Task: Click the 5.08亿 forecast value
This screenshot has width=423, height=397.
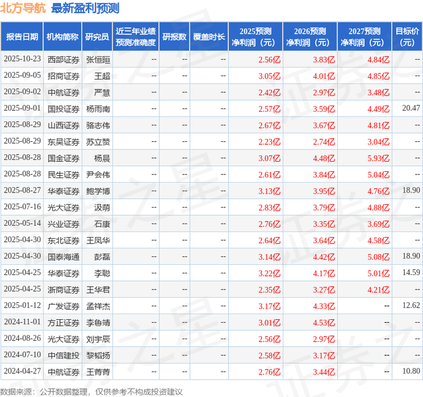Action: tap(378, 256)
